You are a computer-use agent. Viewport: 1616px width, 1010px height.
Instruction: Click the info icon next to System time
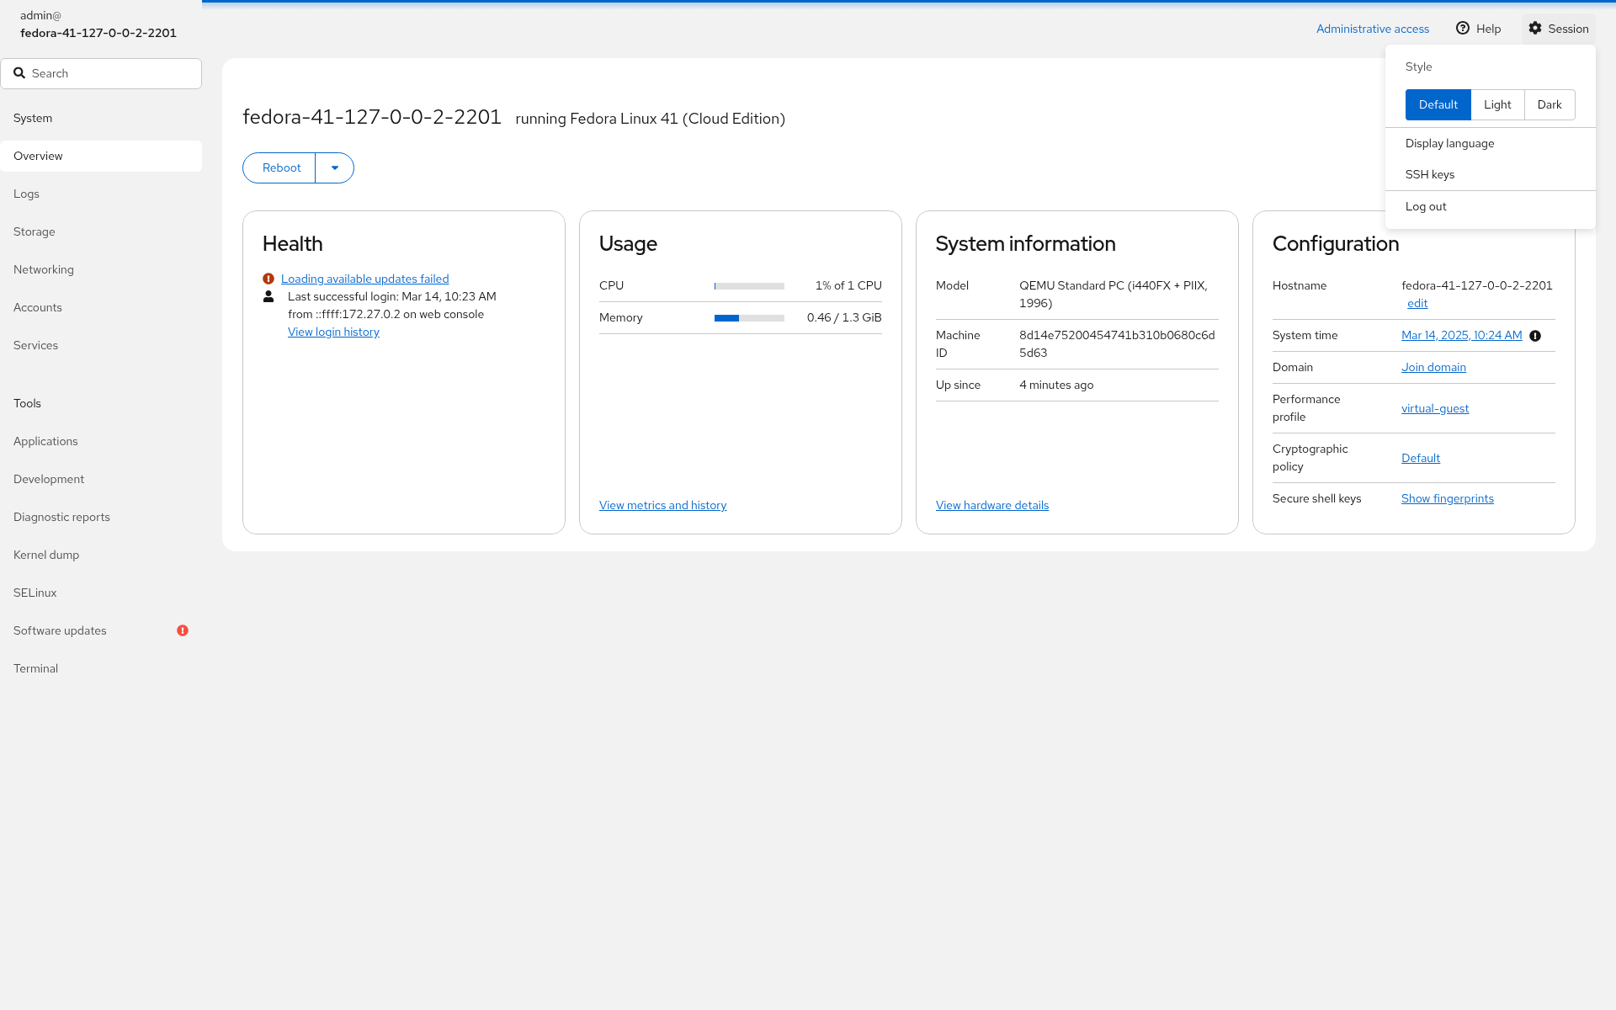pos(1535,336)
